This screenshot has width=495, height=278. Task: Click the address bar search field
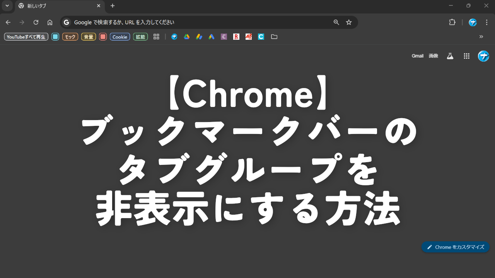209,22
